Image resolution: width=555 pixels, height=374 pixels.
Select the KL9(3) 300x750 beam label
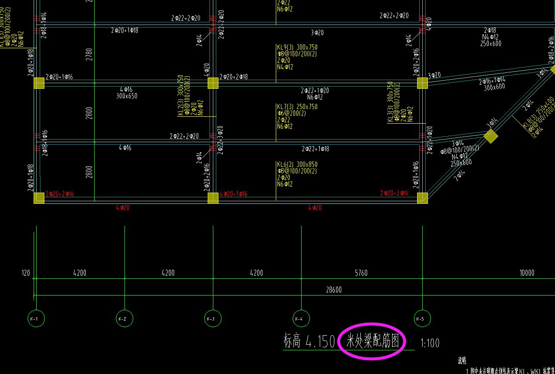click(297, 47)
